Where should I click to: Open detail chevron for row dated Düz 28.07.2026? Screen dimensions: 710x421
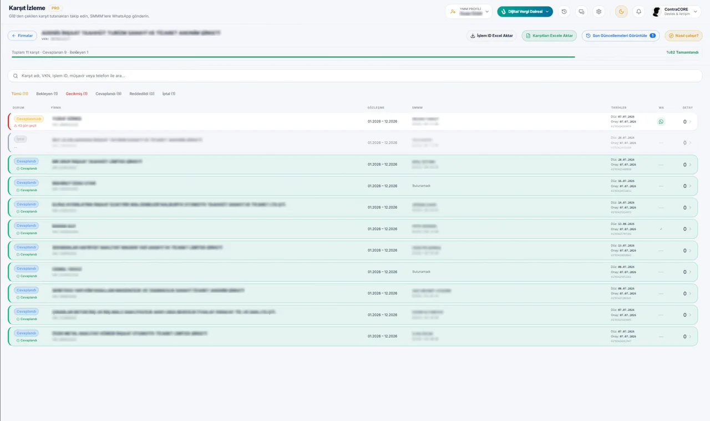click(x=690, y=165)
